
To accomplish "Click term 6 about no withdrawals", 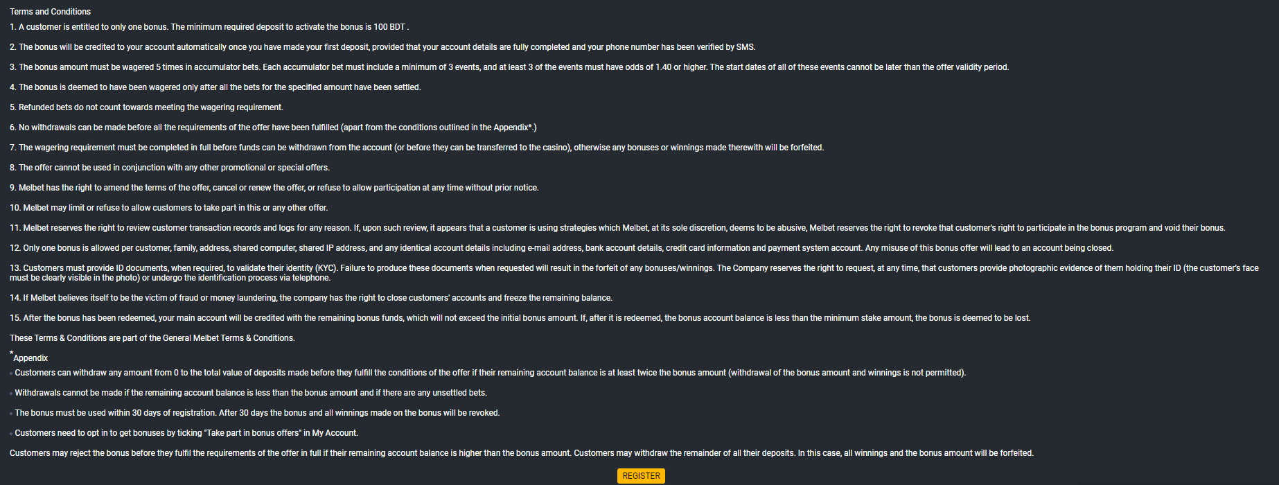I will click(x=273, y=127).
